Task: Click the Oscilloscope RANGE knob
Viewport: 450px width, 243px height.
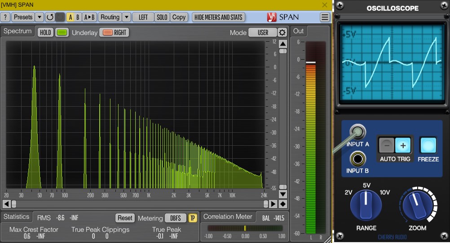Action: coord(366,205)
